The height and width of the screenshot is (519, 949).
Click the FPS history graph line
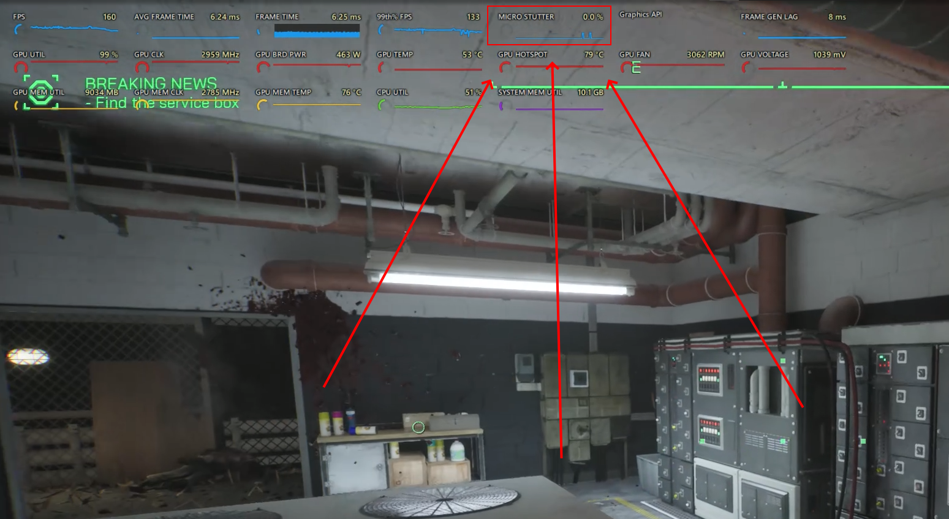point(74,28)
